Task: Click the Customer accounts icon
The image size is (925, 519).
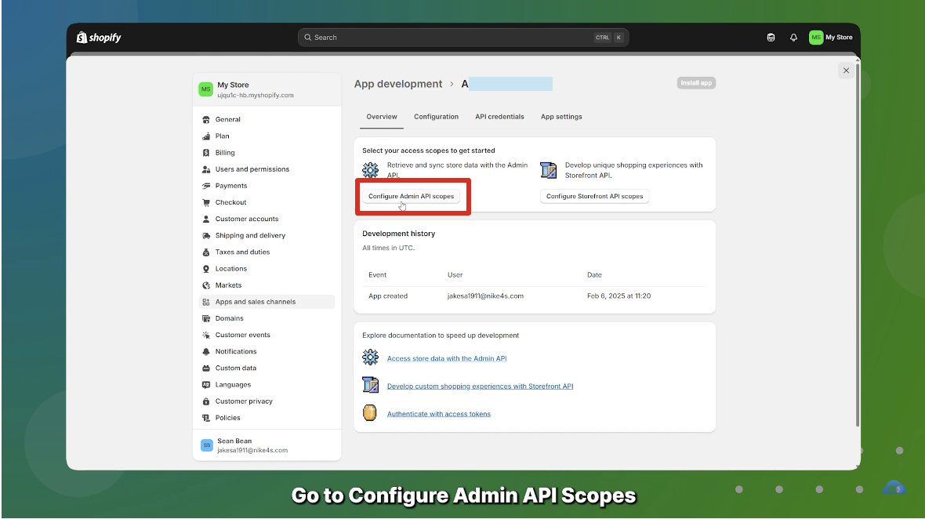Action: point(206,219)
